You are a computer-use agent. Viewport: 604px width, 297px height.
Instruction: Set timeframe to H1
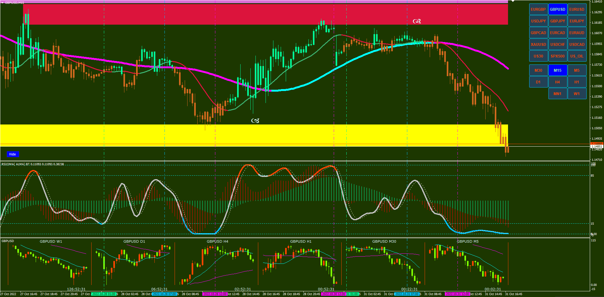(577, 82)
